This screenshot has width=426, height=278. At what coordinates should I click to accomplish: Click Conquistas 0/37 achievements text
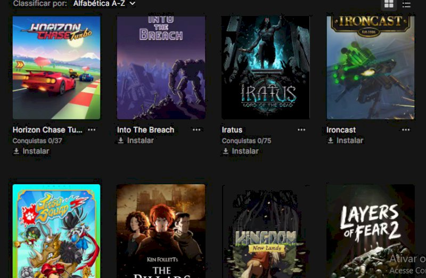(x=37, y=141)
